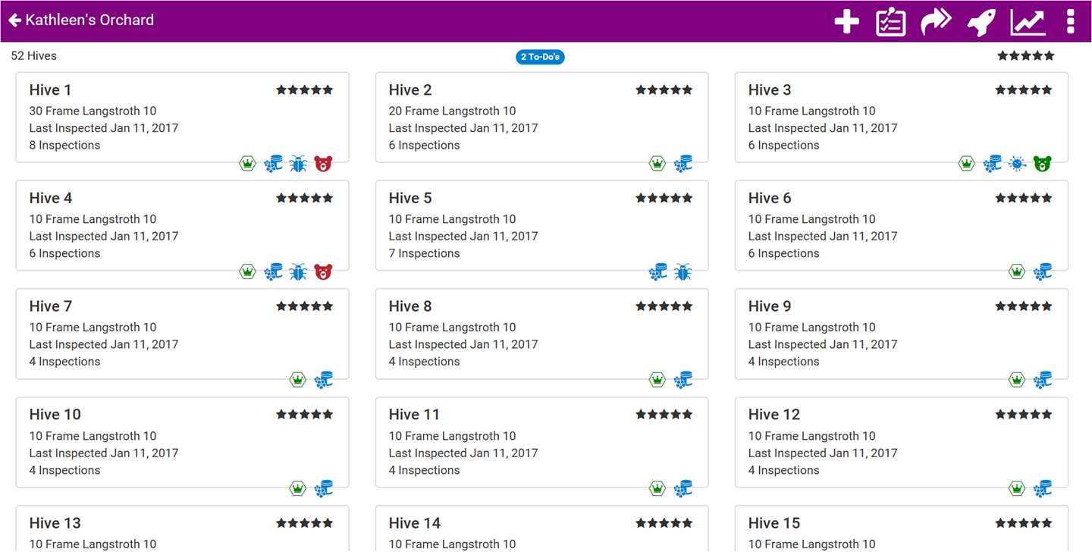Click the queen crown icon on Hive 10
Viewport: 1092px width, 552px height.
tap(298, 489)
